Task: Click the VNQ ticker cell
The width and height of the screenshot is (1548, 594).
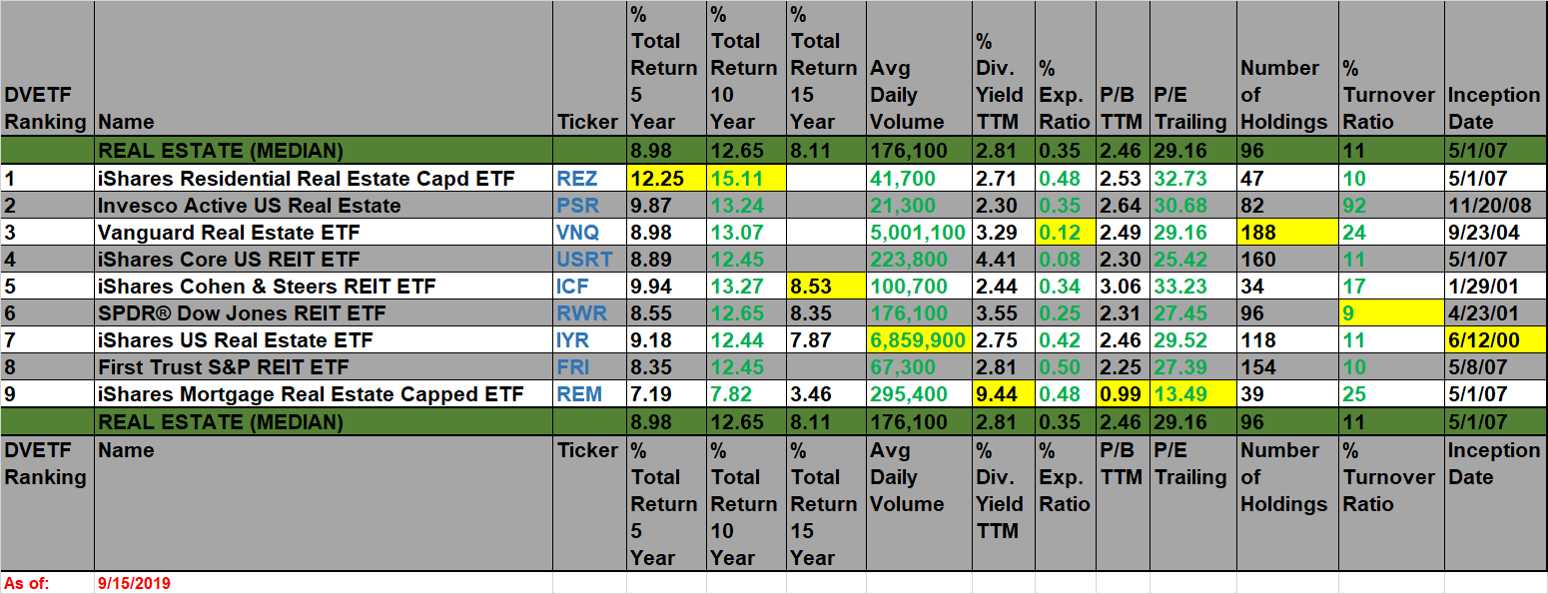Action: 589,233
